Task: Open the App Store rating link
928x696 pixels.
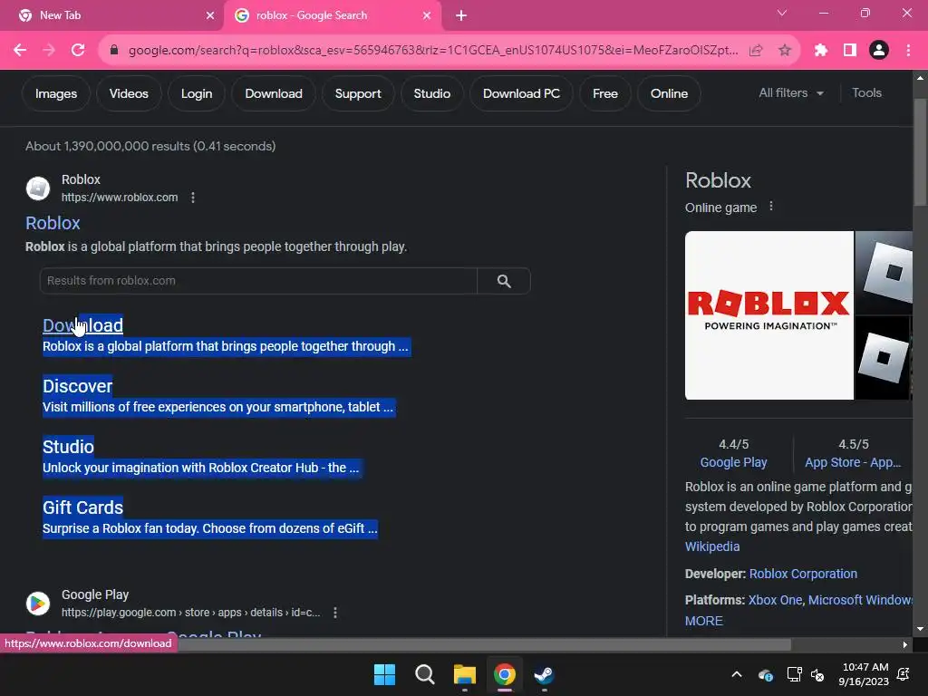Action: point(853,462)
